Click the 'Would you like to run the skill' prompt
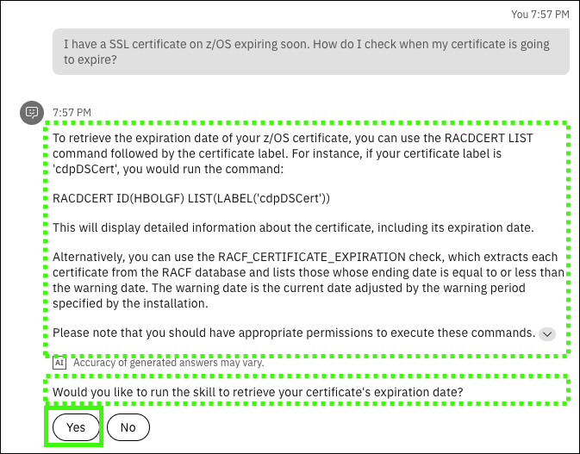This screenshot has height=454, width=580. pyautogui.click(x=258, y=392)
